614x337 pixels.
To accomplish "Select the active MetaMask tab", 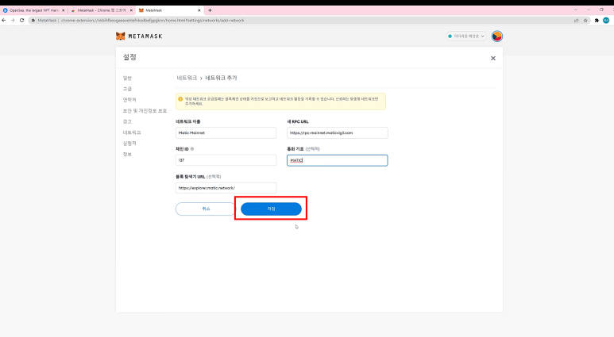I will point(169,10).
